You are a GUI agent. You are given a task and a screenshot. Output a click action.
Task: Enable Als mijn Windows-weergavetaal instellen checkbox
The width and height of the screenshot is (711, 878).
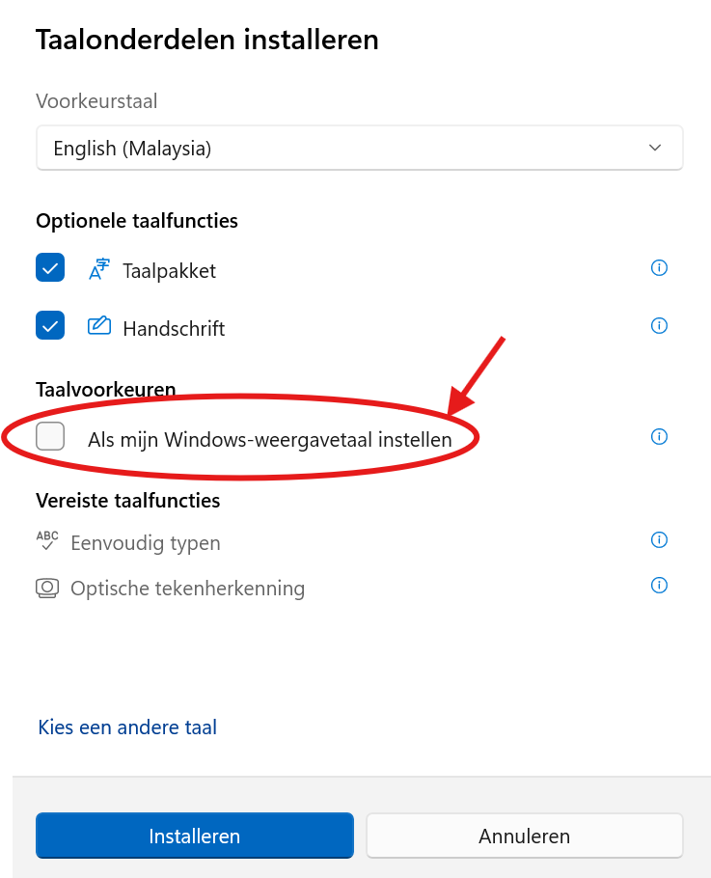(50, 437)
